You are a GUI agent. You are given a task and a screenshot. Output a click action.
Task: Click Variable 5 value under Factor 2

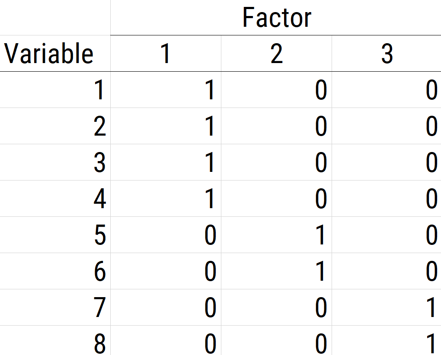click(x=320, y=235)
